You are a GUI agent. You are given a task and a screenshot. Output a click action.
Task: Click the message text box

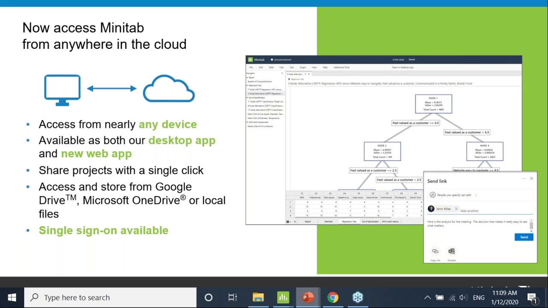[477, 224]
